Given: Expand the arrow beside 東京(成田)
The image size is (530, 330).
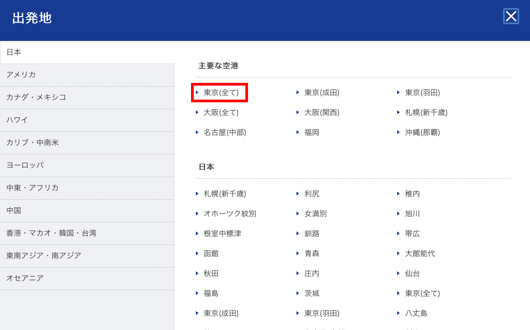Looking at the screenshot, I should click(x=298, y=92).
